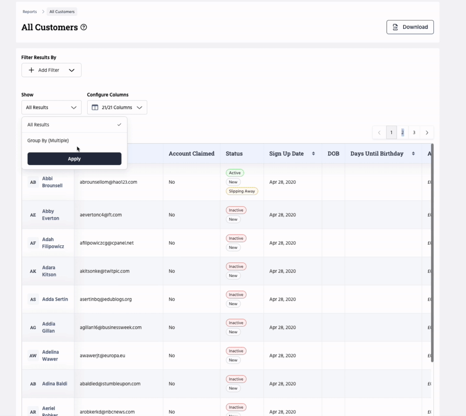Choose Group By (Multiple) option
The width and height of the screenshot is (466, 416).
pyautogui.click(x=48, y=141)
